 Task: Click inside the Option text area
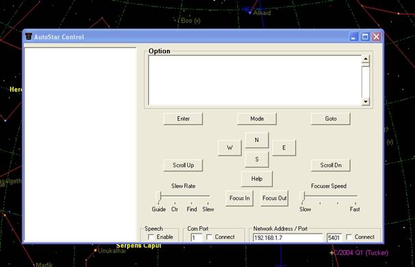point(255,80)
